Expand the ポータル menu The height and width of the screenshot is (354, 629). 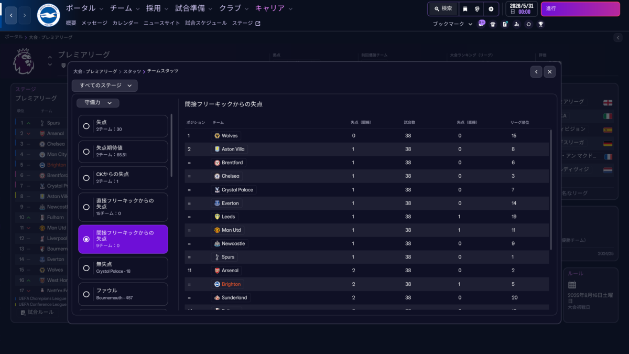pos(84,8)
